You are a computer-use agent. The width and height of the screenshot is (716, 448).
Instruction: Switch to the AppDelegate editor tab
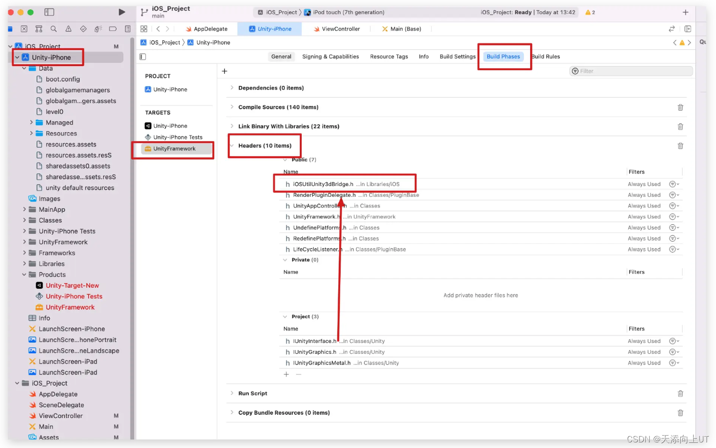pyautogui.click(x=206, y=29)
